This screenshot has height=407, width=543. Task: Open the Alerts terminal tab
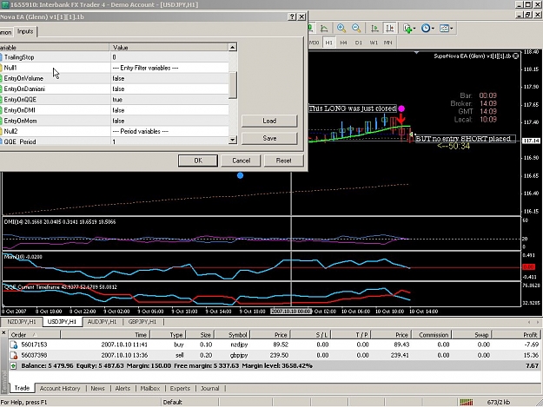click(x=123, y=388)
